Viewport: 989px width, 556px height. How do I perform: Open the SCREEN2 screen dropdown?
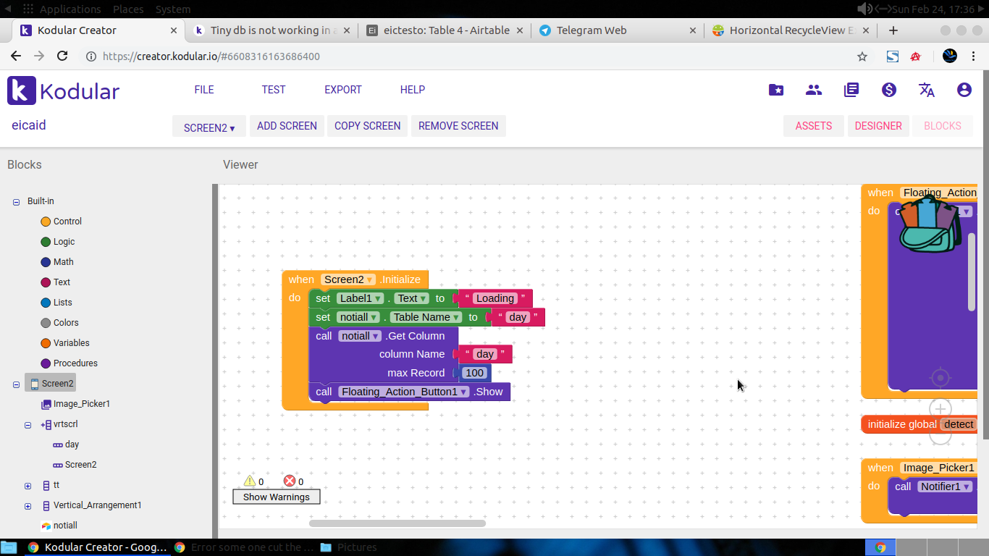pyautogui.click(x=209, y=127)
